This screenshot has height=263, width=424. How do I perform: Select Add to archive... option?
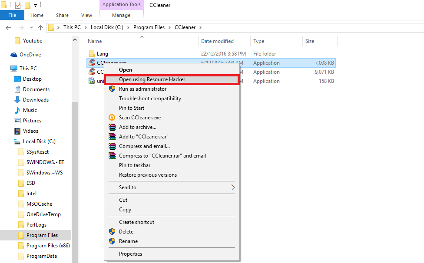tap(172, 127)
